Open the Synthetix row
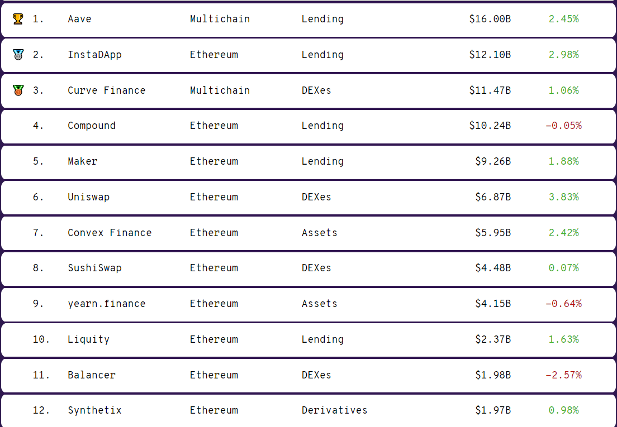The image size is (617, 427). coord(308,411)
